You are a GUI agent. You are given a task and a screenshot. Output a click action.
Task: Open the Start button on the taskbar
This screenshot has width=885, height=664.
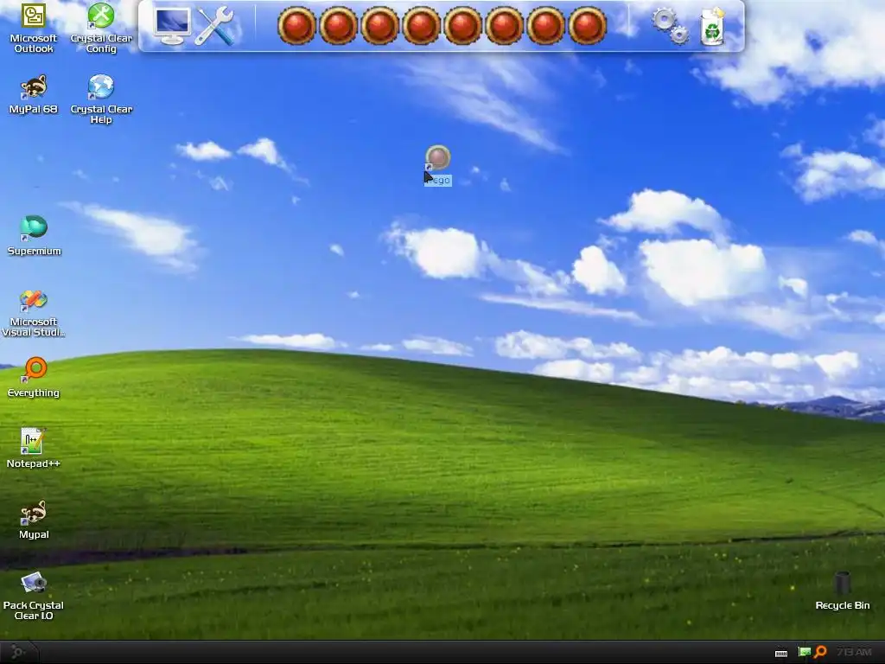18,652
